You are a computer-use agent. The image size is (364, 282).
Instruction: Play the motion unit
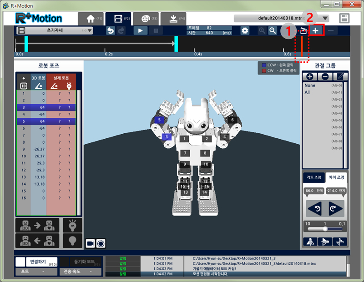(141, 30)
